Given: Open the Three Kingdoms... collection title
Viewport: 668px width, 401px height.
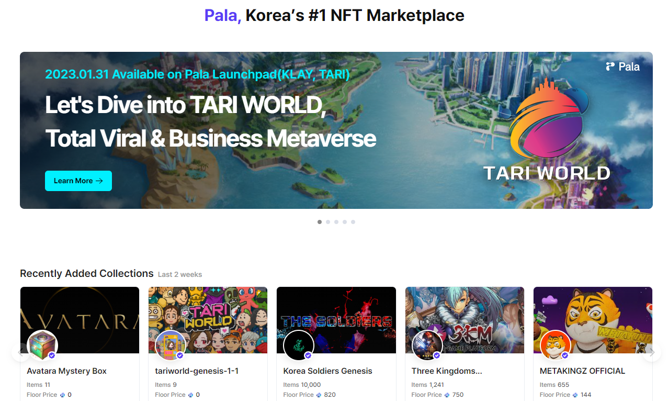Looking at the screenshot, I should pyautogui.click(x=447, y=371).
